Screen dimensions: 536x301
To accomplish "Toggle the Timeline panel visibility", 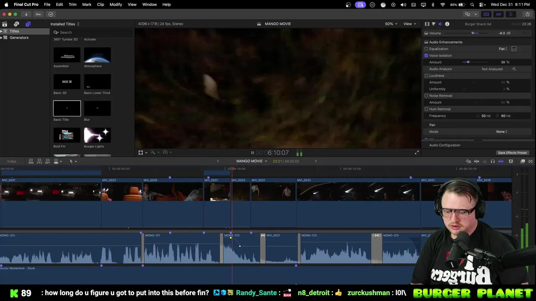I will 498,14.
